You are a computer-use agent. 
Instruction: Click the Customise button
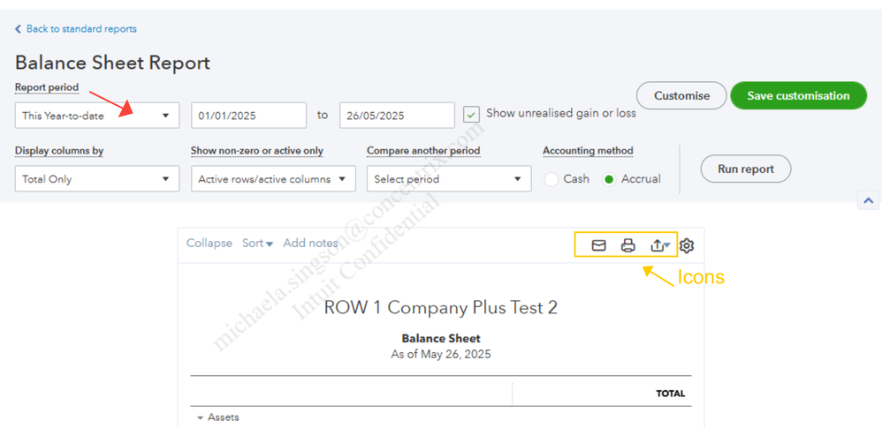(681, 95)
